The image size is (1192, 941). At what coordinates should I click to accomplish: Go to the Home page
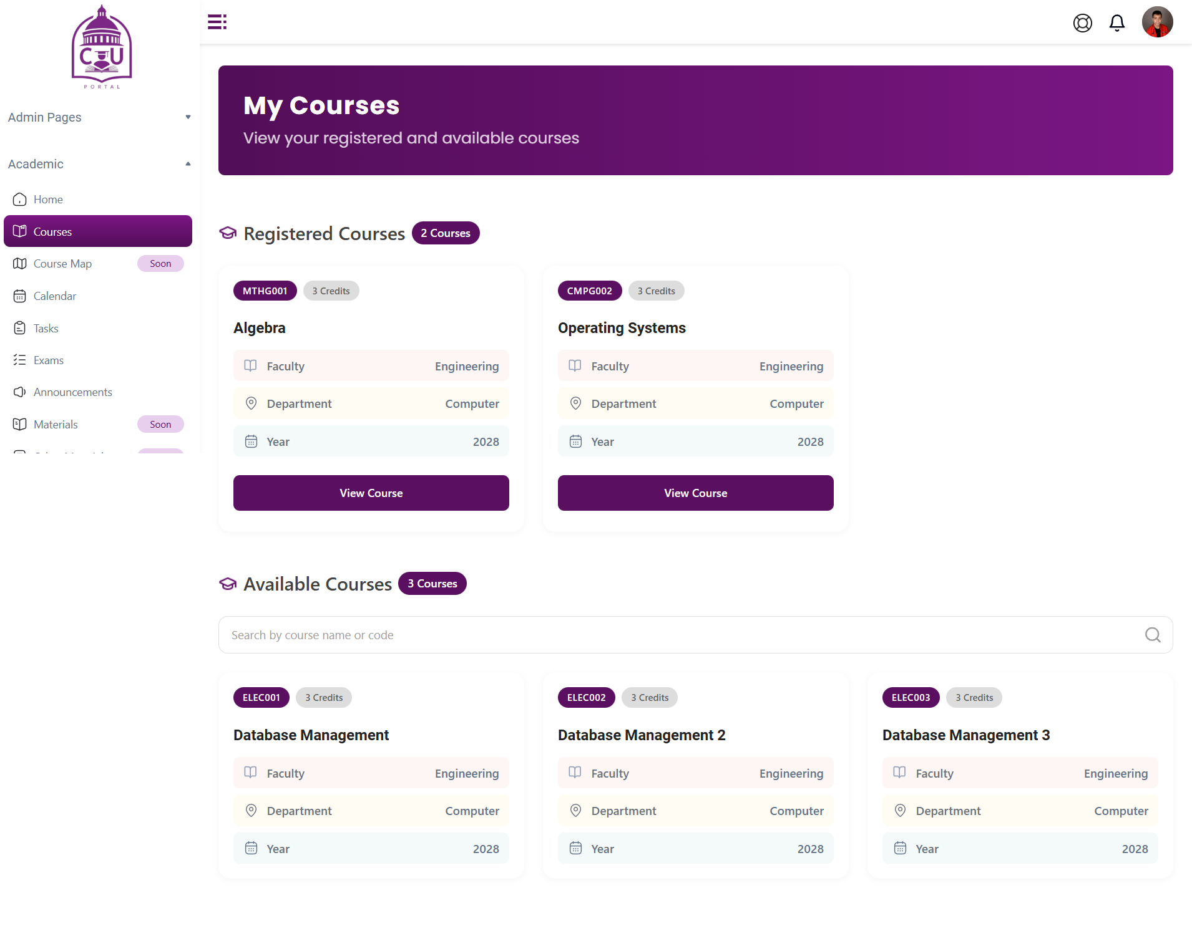(48, 200)
